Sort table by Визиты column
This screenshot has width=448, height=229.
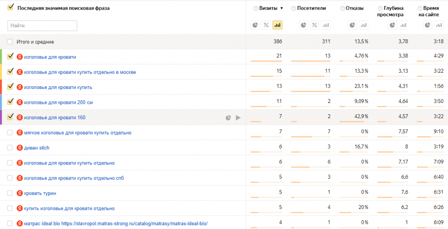[268, 8]
